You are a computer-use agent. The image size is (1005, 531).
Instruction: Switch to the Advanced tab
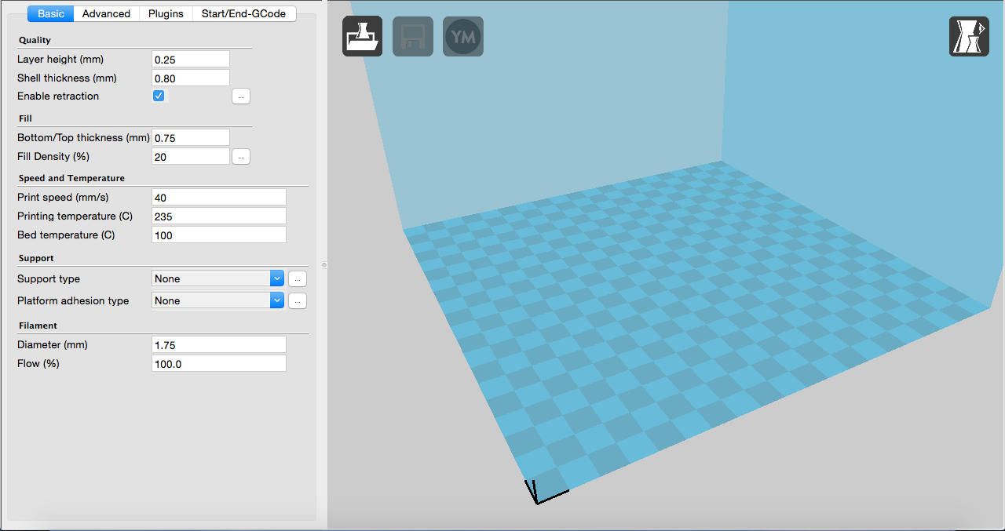[x=106, y=13]
